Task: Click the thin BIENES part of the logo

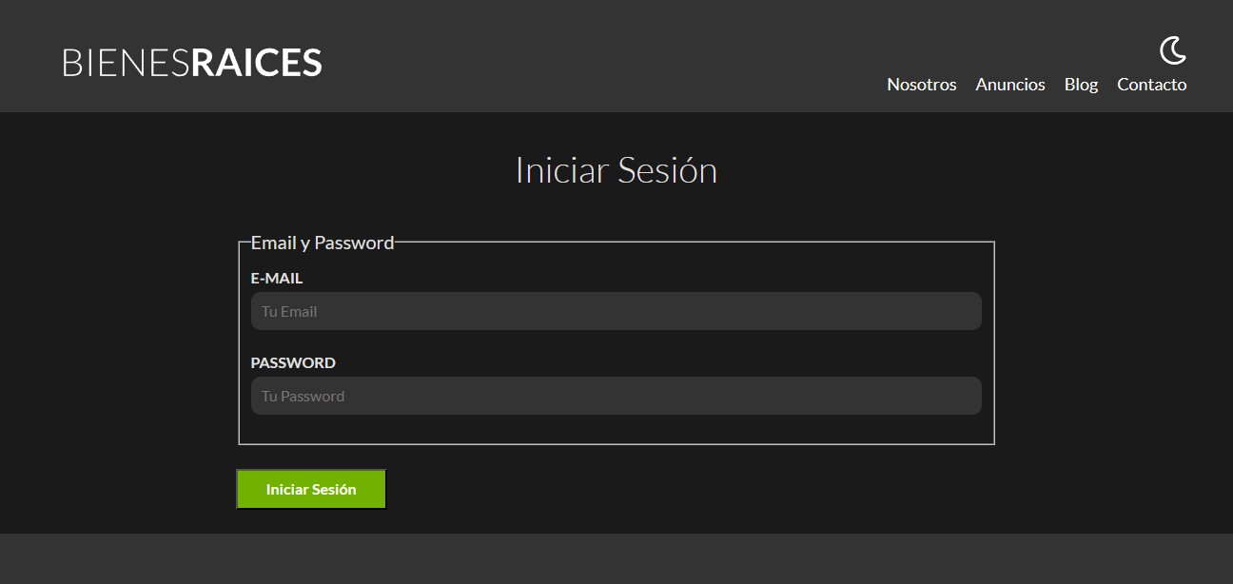Action: tap(126, 63)
